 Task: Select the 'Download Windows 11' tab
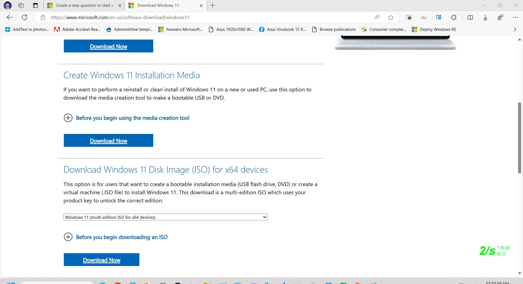click(x=166, y=5)
